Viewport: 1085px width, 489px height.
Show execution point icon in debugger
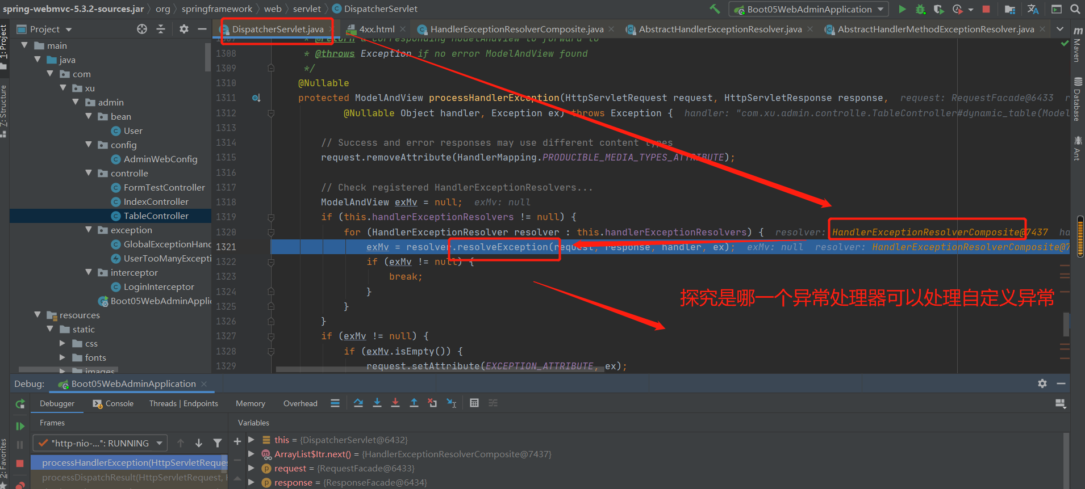335,403
